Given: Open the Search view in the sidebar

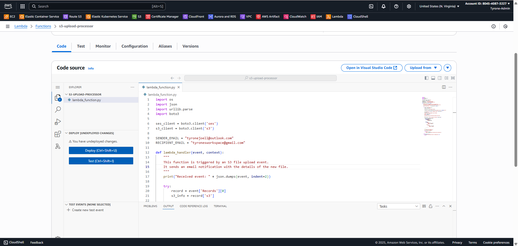Looking at the screenshot, I should point(58,109).
